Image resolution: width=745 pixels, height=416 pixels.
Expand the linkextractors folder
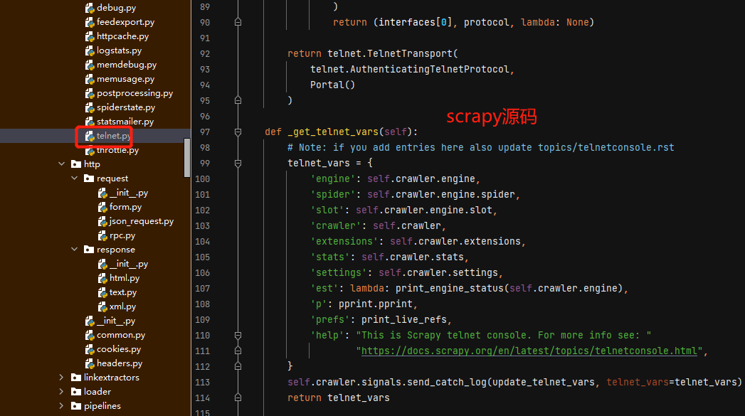point(61,378)
